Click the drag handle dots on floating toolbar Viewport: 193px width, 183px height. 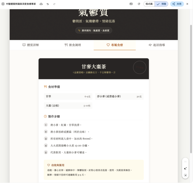(185, 161)
